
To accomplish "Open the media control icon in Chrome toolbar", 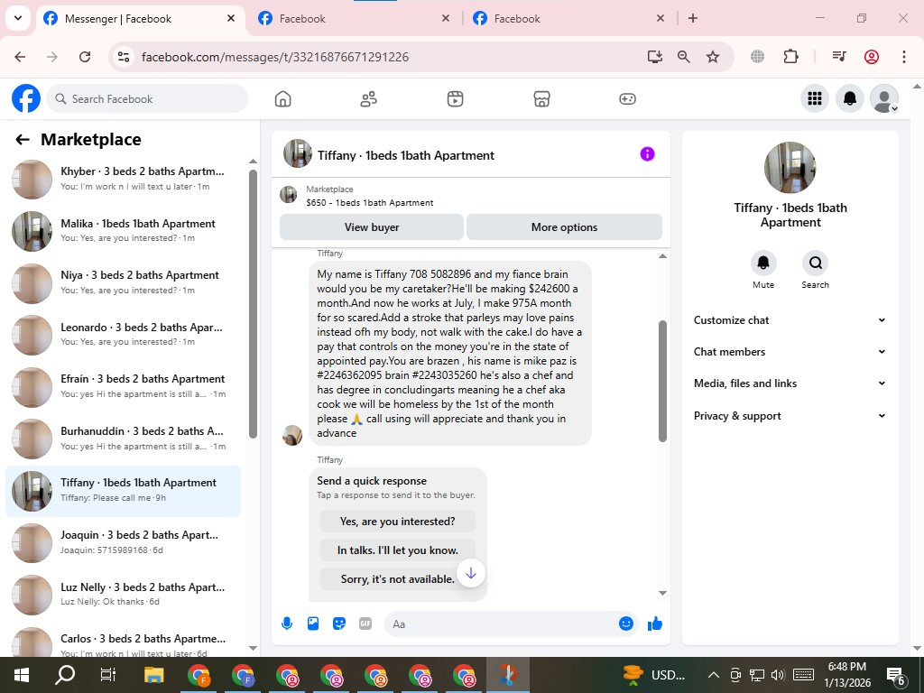I will point(839,57).
